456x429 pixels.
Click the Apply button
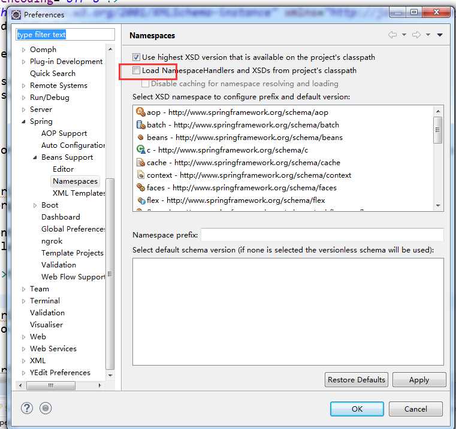pos(419,379)
